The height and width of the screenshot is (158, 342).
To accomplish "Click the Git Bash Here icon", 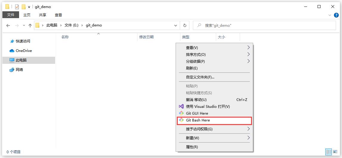I will (181, 120).
